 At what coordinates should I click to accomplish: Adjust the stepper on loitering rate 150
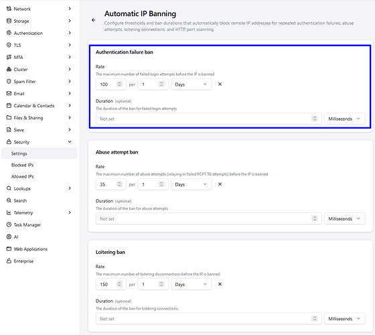pos(119,284)
